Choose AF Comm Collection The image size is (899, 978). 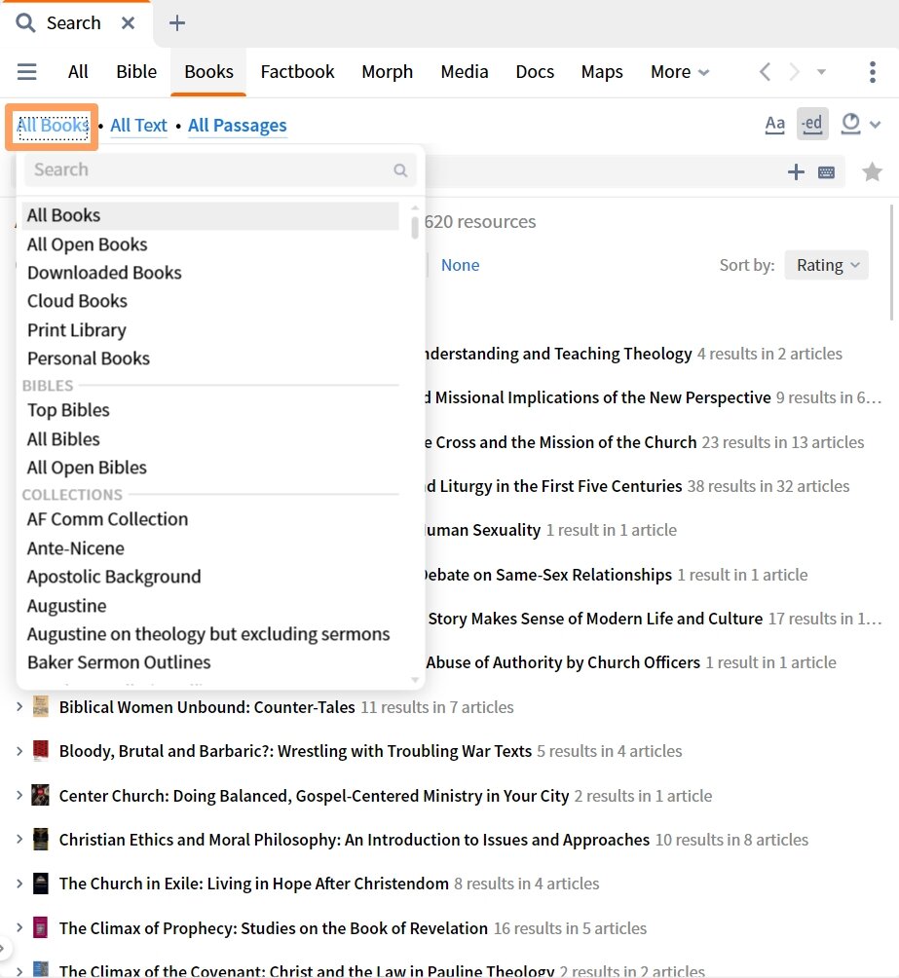[107, 519]
